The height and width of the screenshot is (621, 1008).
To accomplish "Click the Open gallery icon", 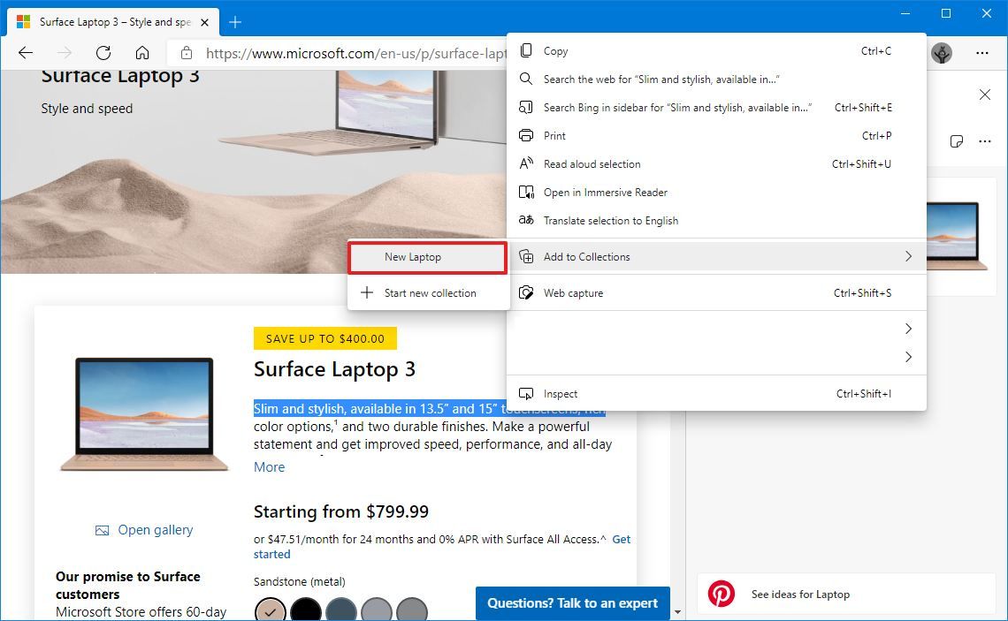I will [101, 529].
